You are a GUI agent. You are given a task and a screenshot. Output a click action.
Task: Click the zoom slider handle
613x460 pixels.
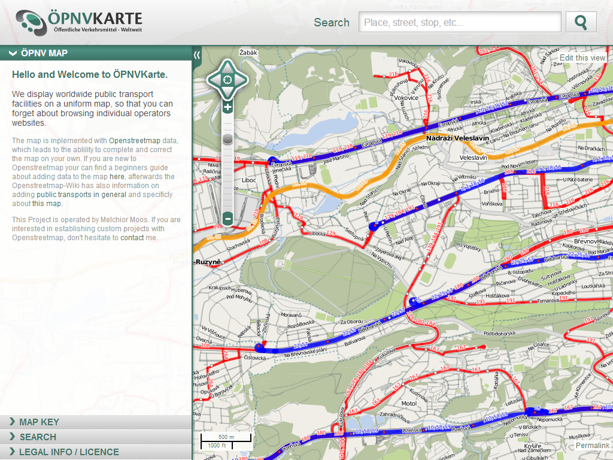click(227, 139)
